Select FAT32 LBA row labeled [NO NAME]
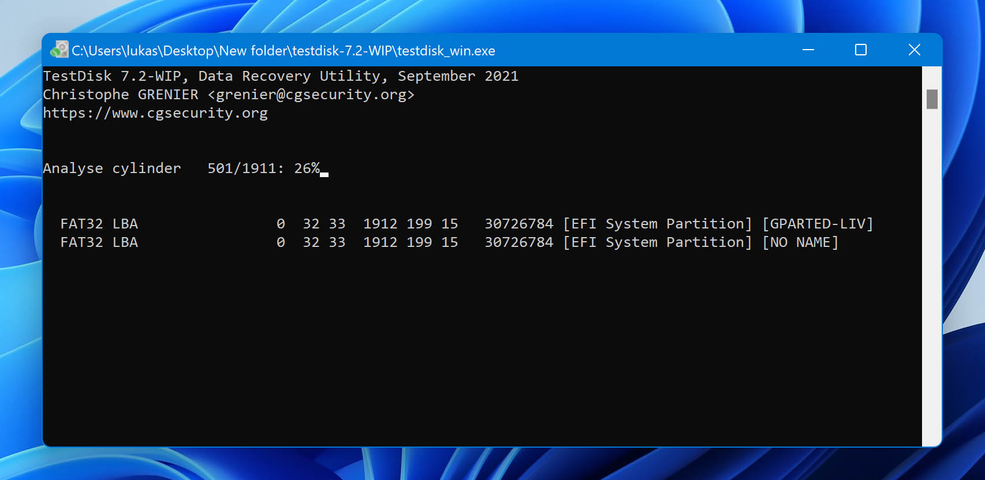This screenshot has width=985, height=480. 449,242
